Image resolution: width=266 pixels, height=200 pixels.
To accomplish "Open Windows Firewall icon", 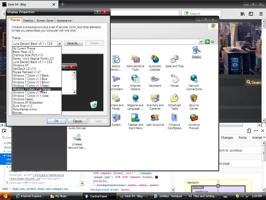I will click(194, 122).
